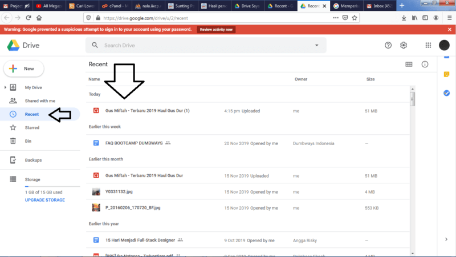The height and width of the screenshot is (257, 456).
Task: Save page to Pocket icon
Action: 345,18
